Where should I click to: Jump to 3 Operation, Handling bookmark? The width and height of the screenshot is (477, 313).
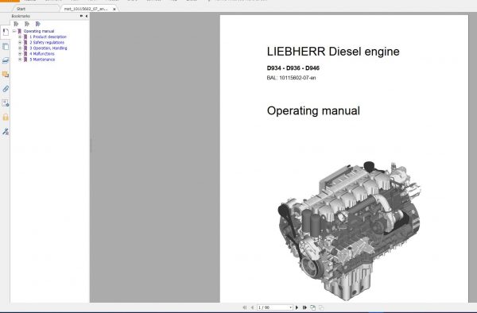pyautogui.click(x=48, y=48)
